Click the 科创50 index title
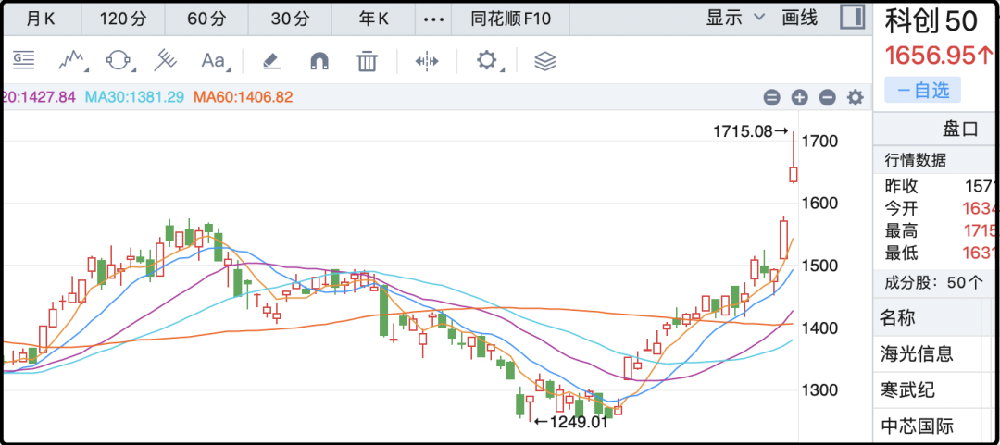This screenshot has height=445, width=1000. click(931, 21)
